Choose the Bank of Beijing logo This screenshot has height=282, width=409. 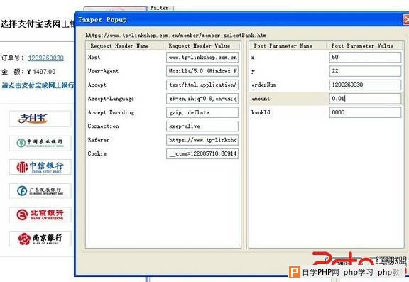click(x=40, y=215)
